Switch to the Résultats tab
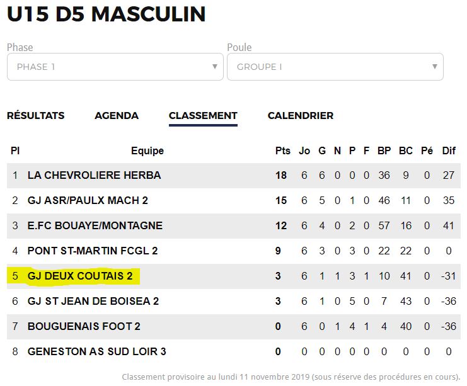Screen dimensions: 467x386 click(35, 116)
